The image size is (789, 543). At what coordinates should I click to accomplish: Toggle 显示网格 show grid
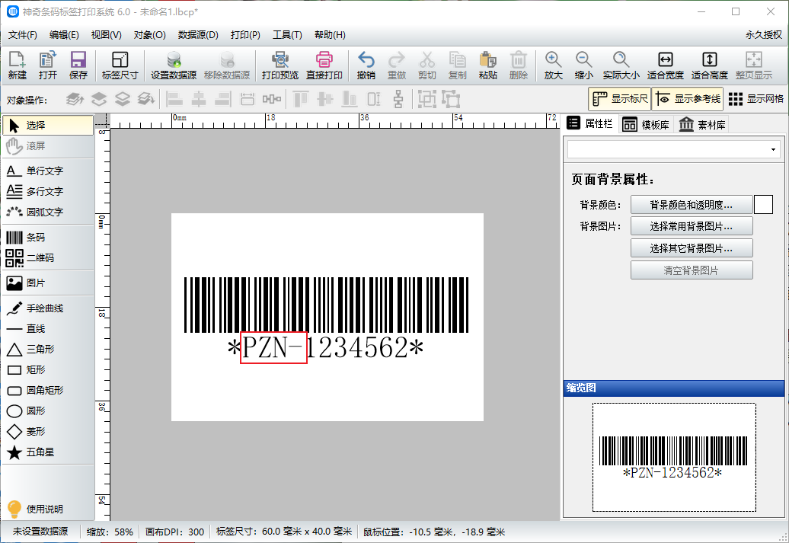[x=755, y=99]
